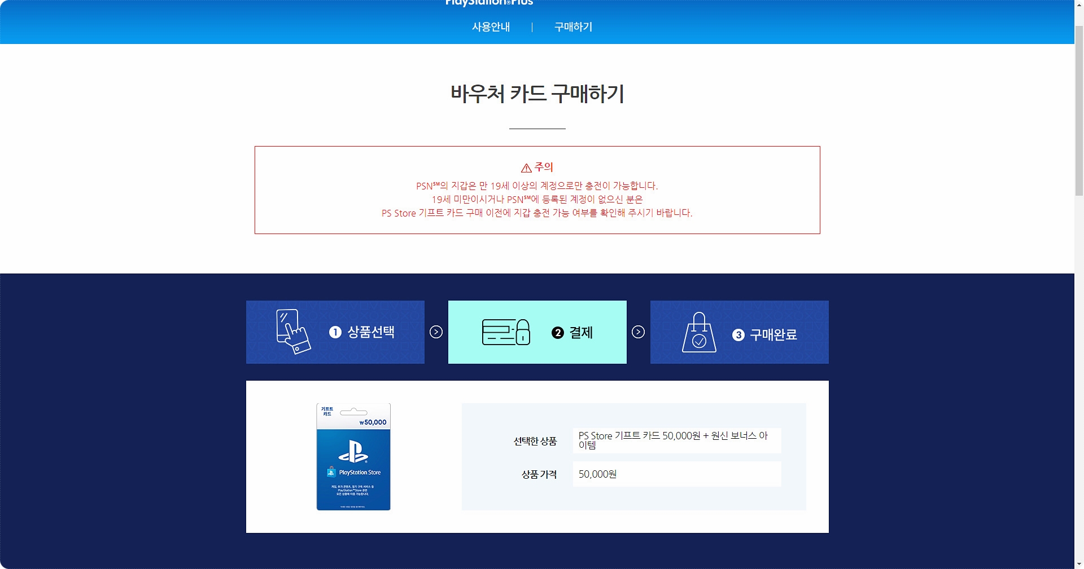Image resolution: width=1084 pixels, height=569 pixels.
Task: Click the 선택한 상품 label
Action: (x=535, y=441)
